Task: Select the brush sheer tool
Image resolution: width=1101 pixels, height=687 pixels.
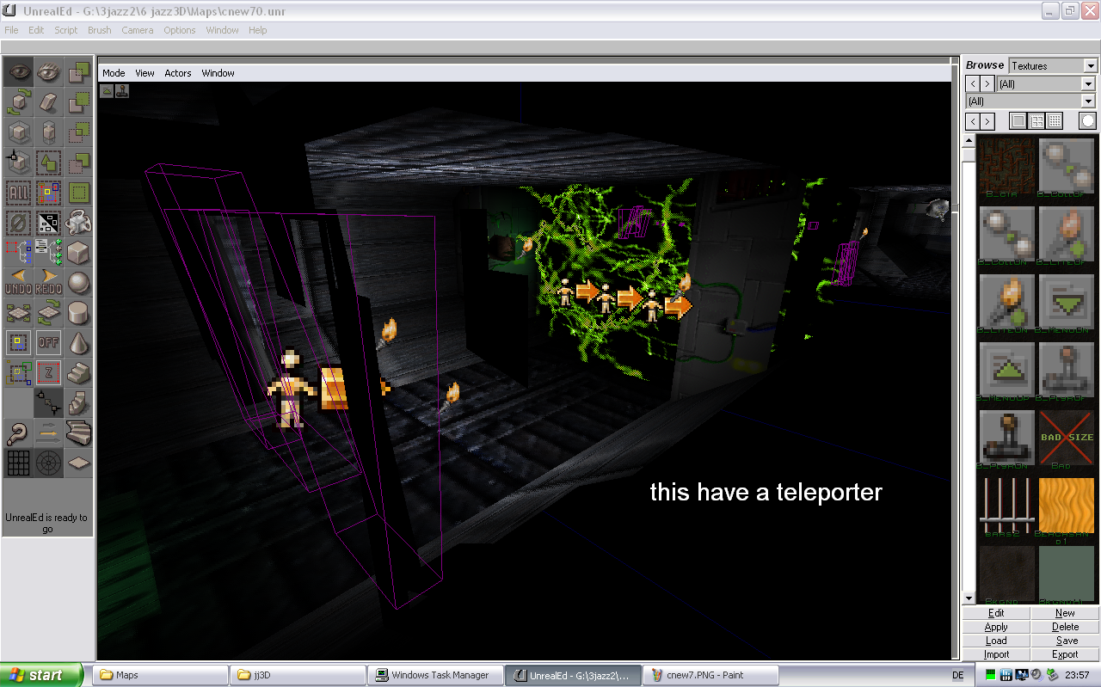Action: pos(48,103)
